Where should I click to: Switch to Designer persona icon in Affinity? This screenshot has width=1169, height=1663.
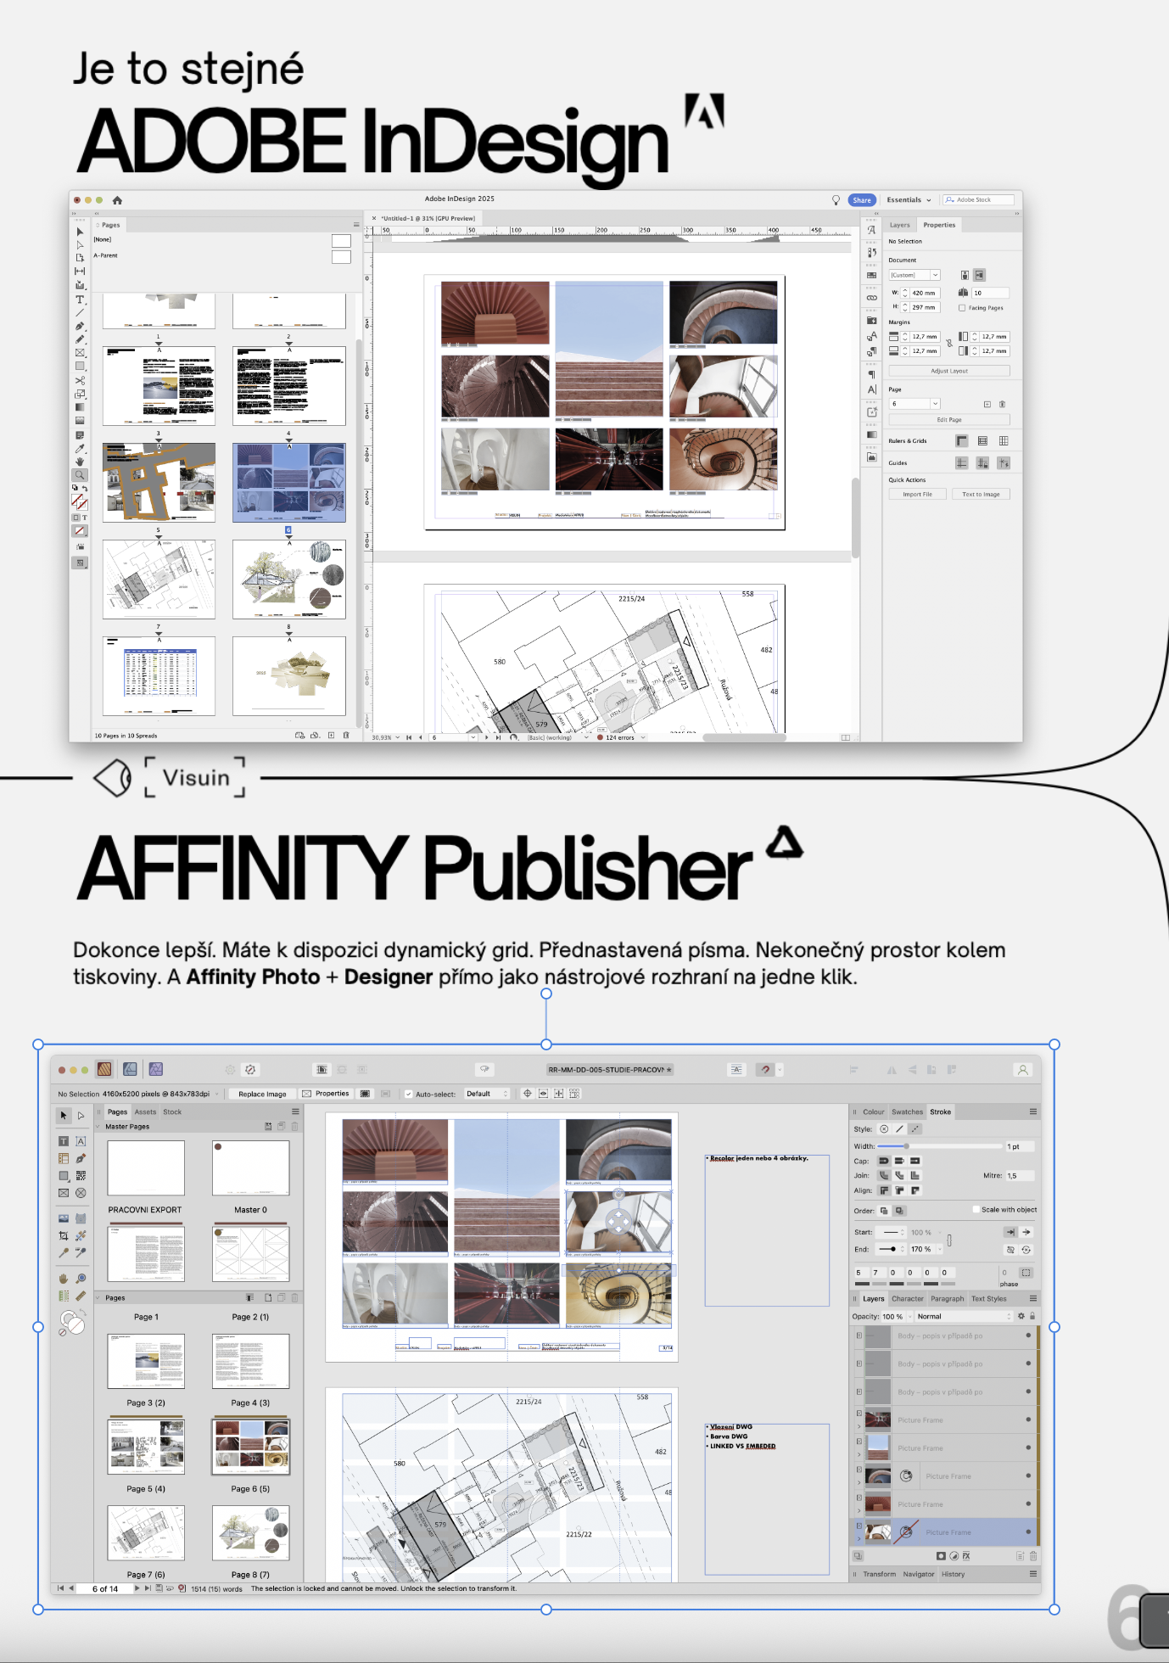(x=130, y=1069)
